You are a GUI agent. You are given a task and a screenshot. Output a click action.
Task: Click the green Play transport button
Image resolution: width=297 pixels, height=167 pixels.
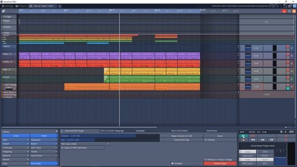click(243, 136)
